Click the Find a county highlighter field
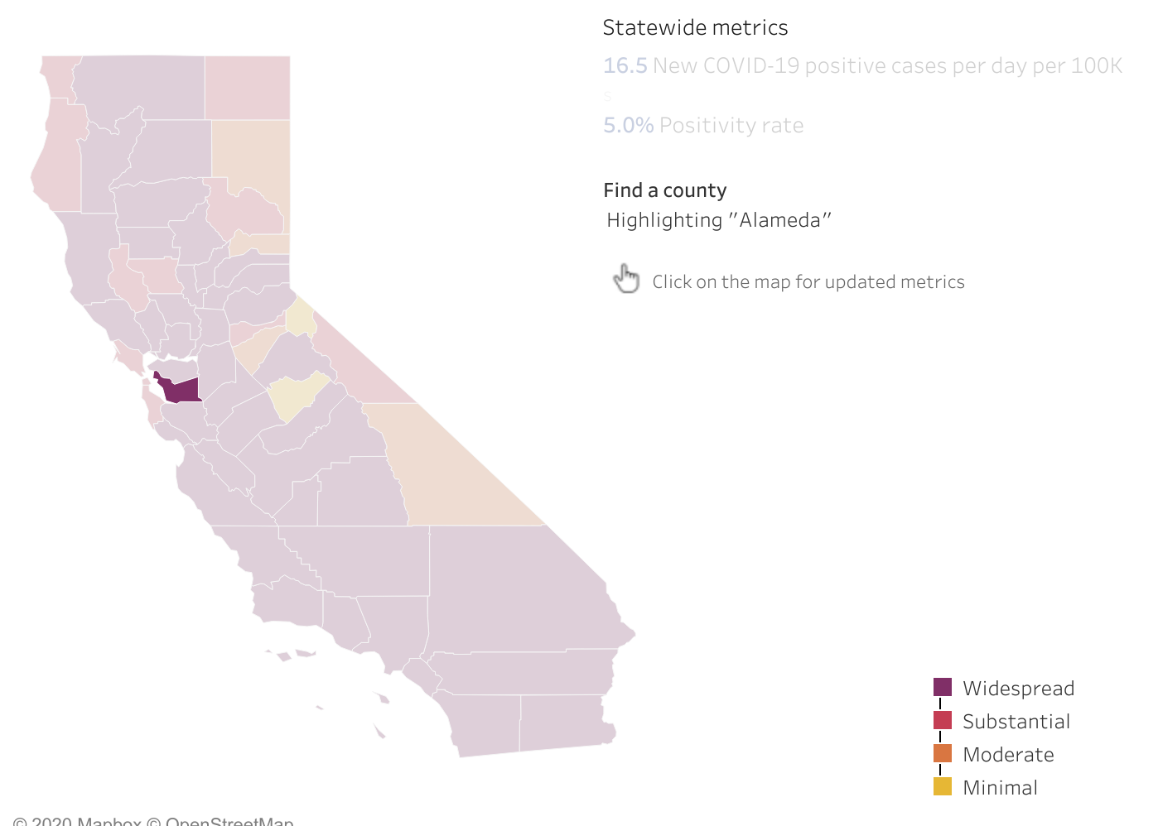Viewport: 1158px width, 826px height. (x=718, y=220)
